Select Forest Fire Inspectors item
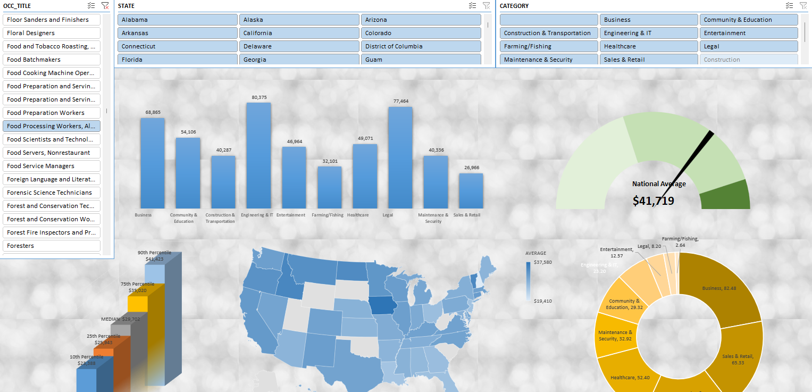812x392 pixels. [x=52, y=232]
